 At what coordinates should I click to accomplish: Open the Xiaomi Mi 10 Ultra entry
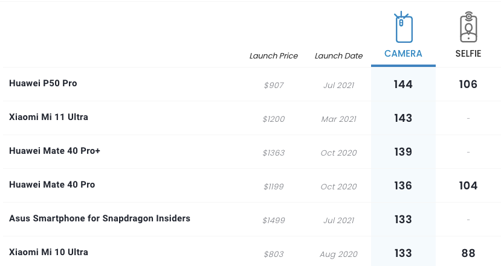pos(48,252)
